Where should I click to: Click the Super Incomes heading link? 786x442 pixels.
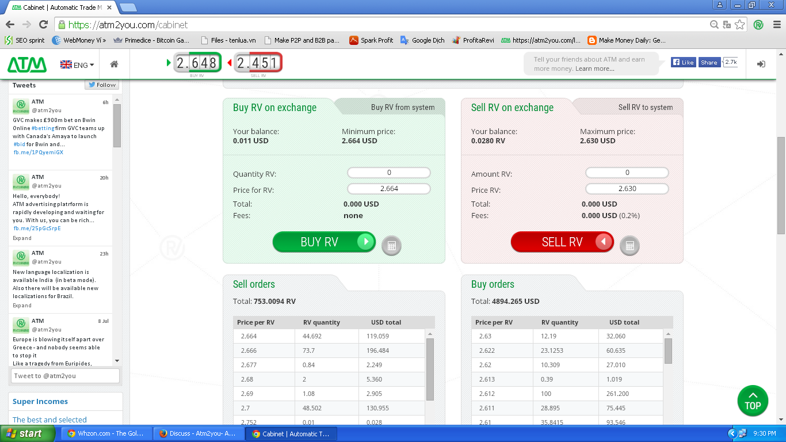coord(40,402)
